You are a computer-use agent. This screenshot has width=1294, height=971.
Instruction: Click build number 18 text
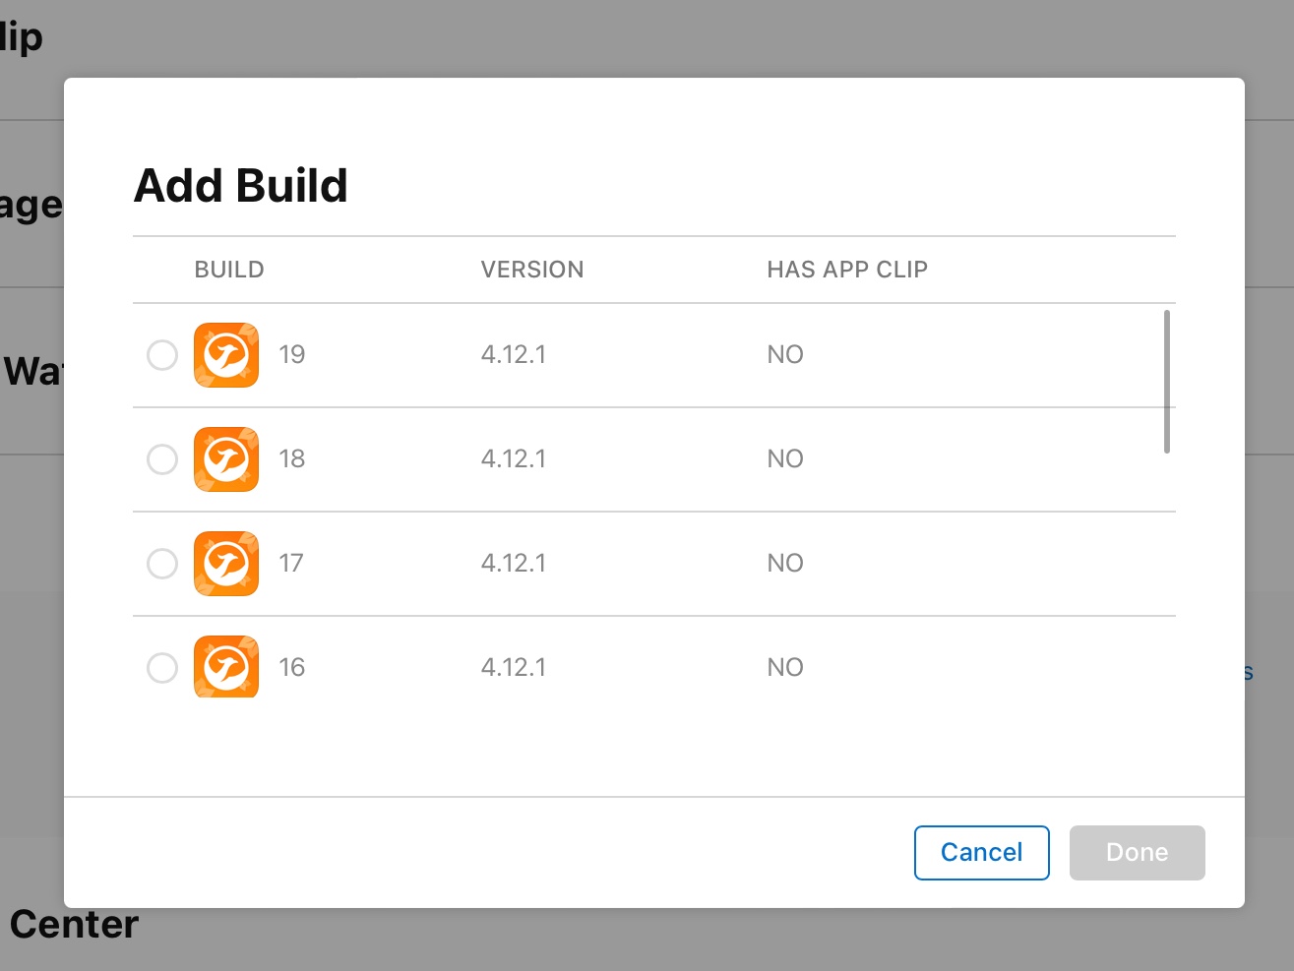tap(292, 459)
